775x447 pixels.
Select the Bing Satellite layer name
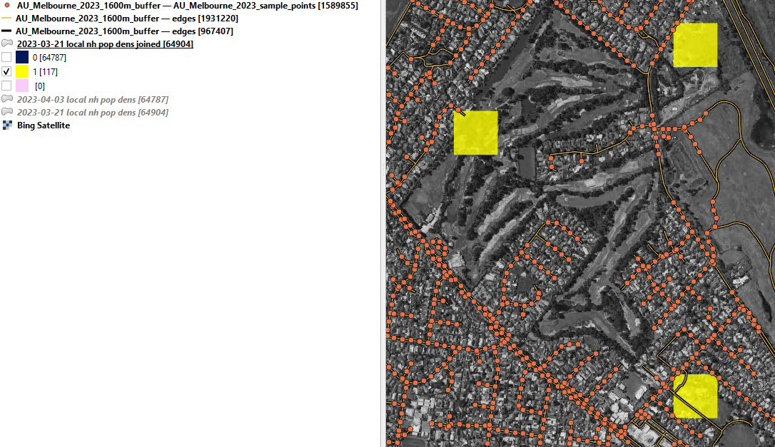44,125
